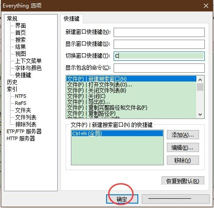Screen dimensions: 214x208
Task: Click the 显示包含的命令 filter field
Action: tap(159, 68)
